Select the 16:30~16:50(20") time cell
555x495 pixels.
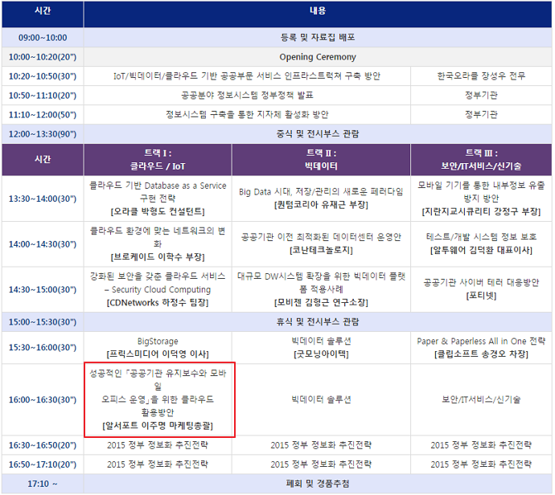point(43,445)
